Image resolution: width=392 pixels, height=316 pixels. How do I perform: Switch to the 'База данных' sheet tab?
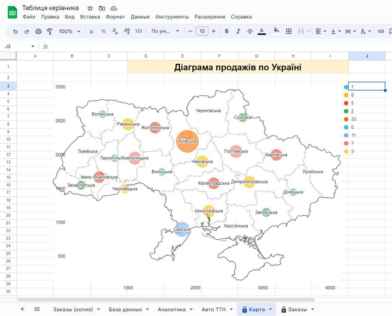125,310
